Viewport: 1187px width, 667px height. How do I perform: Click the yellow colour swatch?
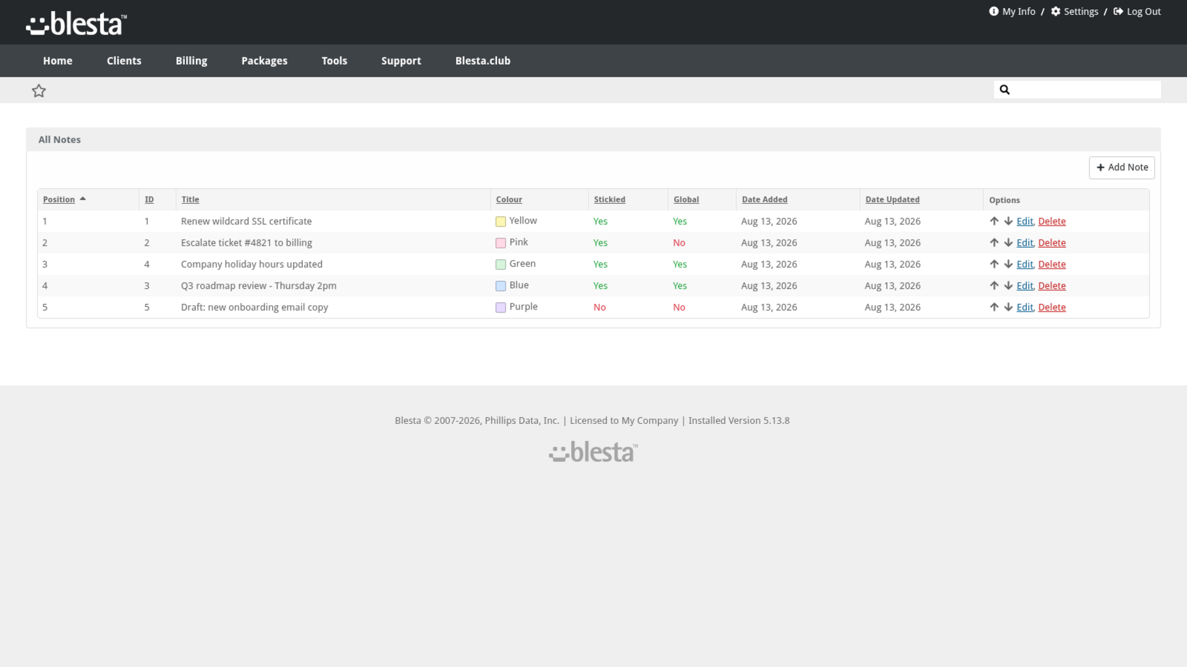point(501,222)
